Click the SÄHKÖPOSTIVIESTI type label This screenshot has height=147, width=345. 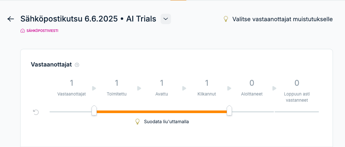pos(42,31)
